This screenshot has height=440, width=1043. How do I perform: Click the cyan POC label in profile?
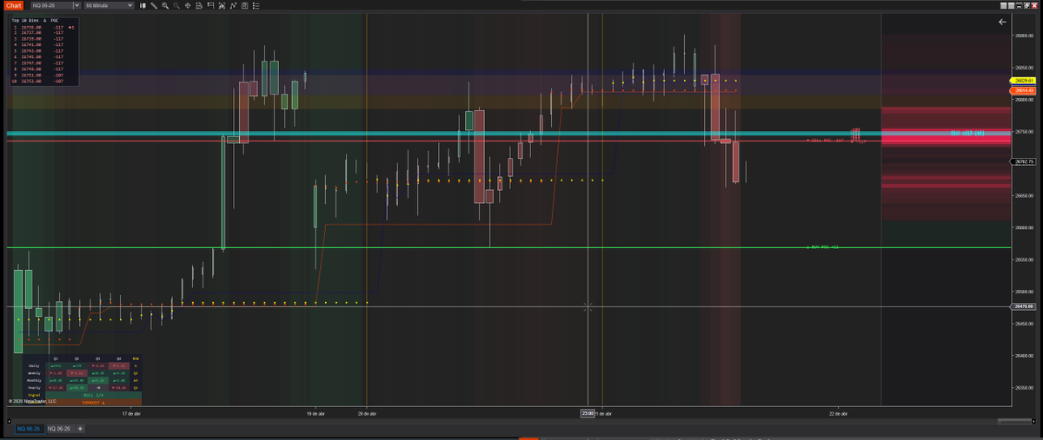pyautogui.click(x=967, y=133)
